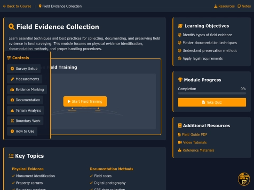254x190 pixels.
Task: Click bullseye icon beside Apply legal requirements
Action: pos(180,58)
